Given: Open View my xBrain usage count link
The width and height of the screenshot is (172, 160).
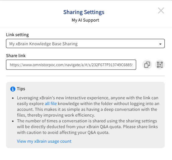Looking at the screenshot, I should tap(44, 141).
